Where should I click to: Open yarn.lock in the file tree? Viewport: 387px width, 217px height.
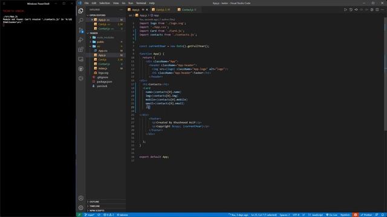(x=106, y=86)
